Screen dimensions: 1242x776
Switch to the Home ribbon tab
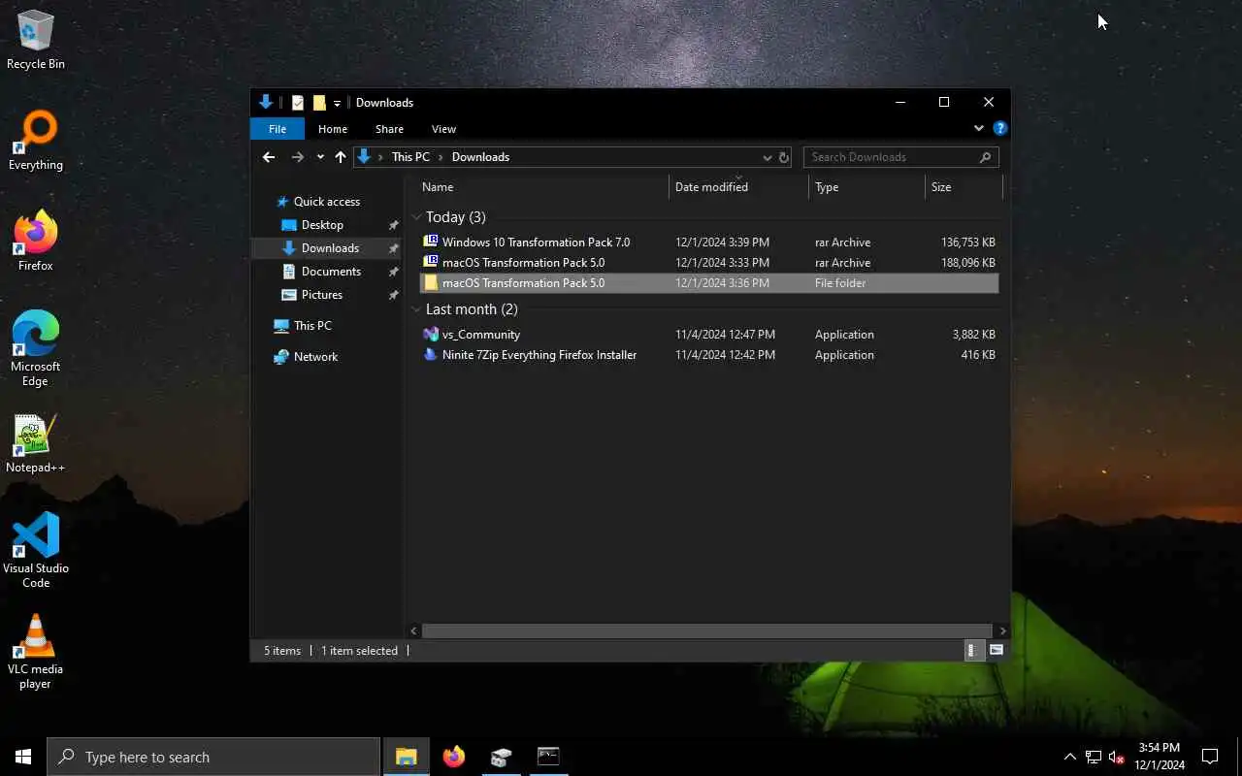pyautogui.click(x=333, y=129)
